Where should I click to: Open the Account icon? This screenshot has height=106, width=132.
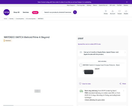[113, 11]
